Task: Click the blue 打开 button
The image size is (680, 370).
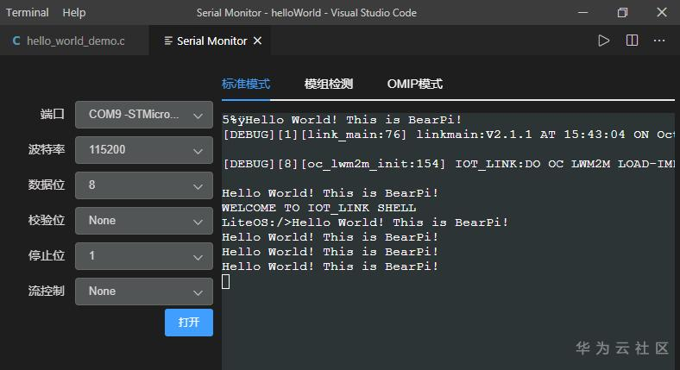Action: pyautogui.click(x=189, y=323)
